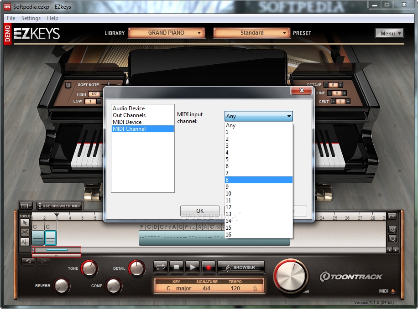Toggle the loop playback button
The width and height of the screenshot is (418, 309).
(x=161, y=267)
